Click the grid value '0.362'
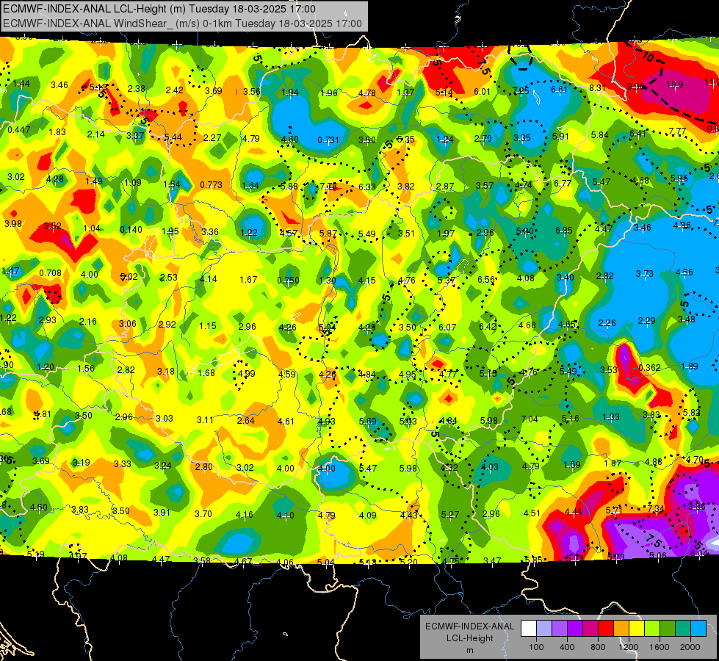719x661 pixels. (x=649, y=368)
